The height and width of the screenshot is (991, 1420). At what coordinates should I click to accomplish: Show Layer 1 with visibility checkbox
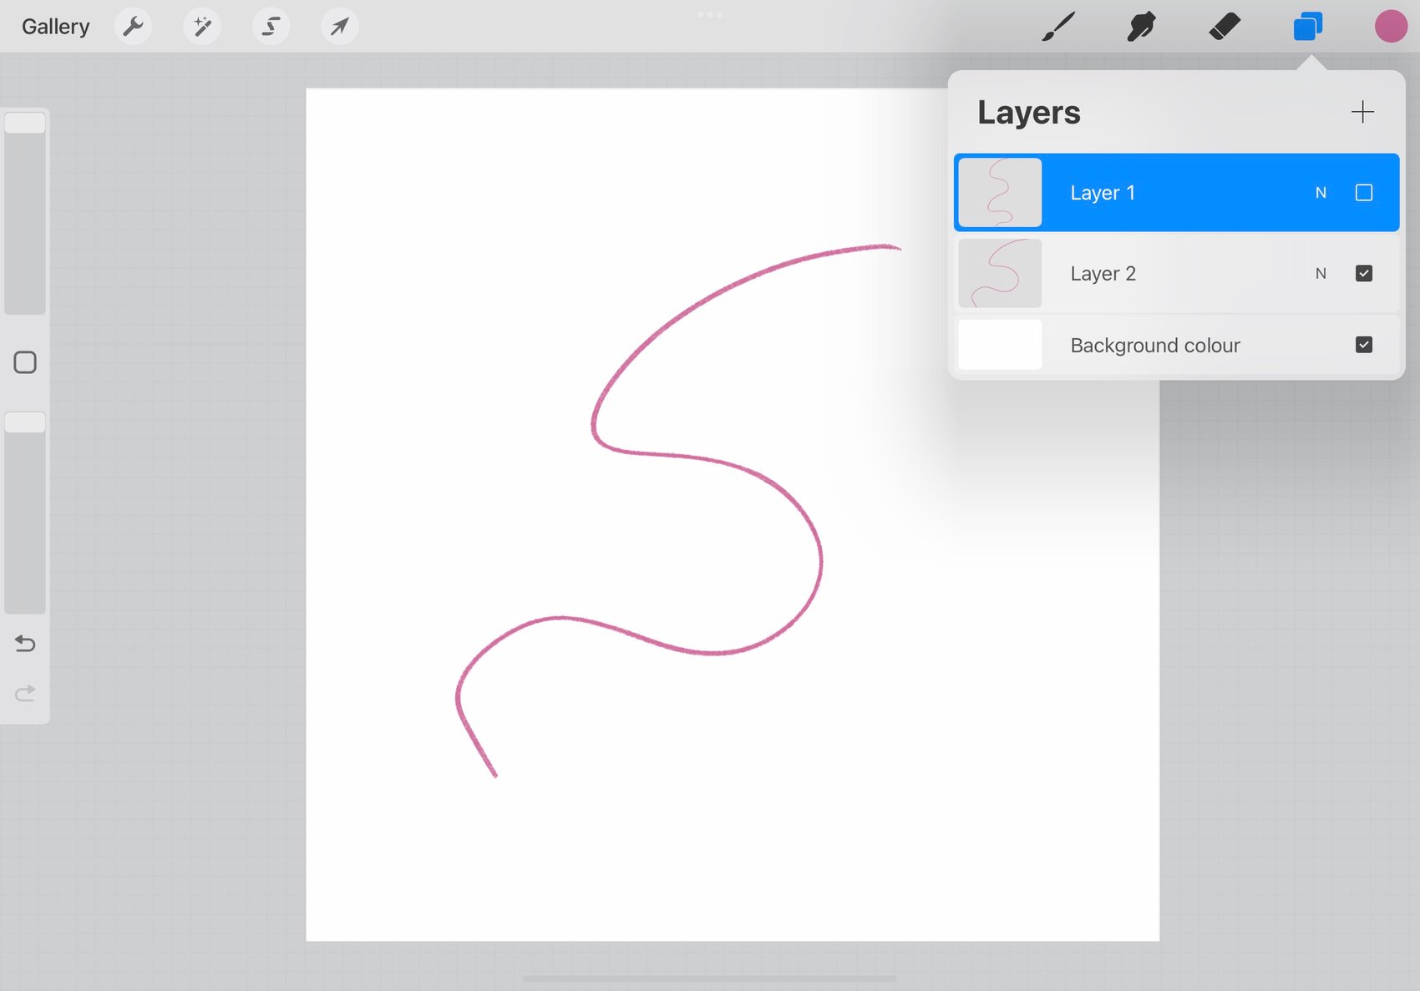1364,193
